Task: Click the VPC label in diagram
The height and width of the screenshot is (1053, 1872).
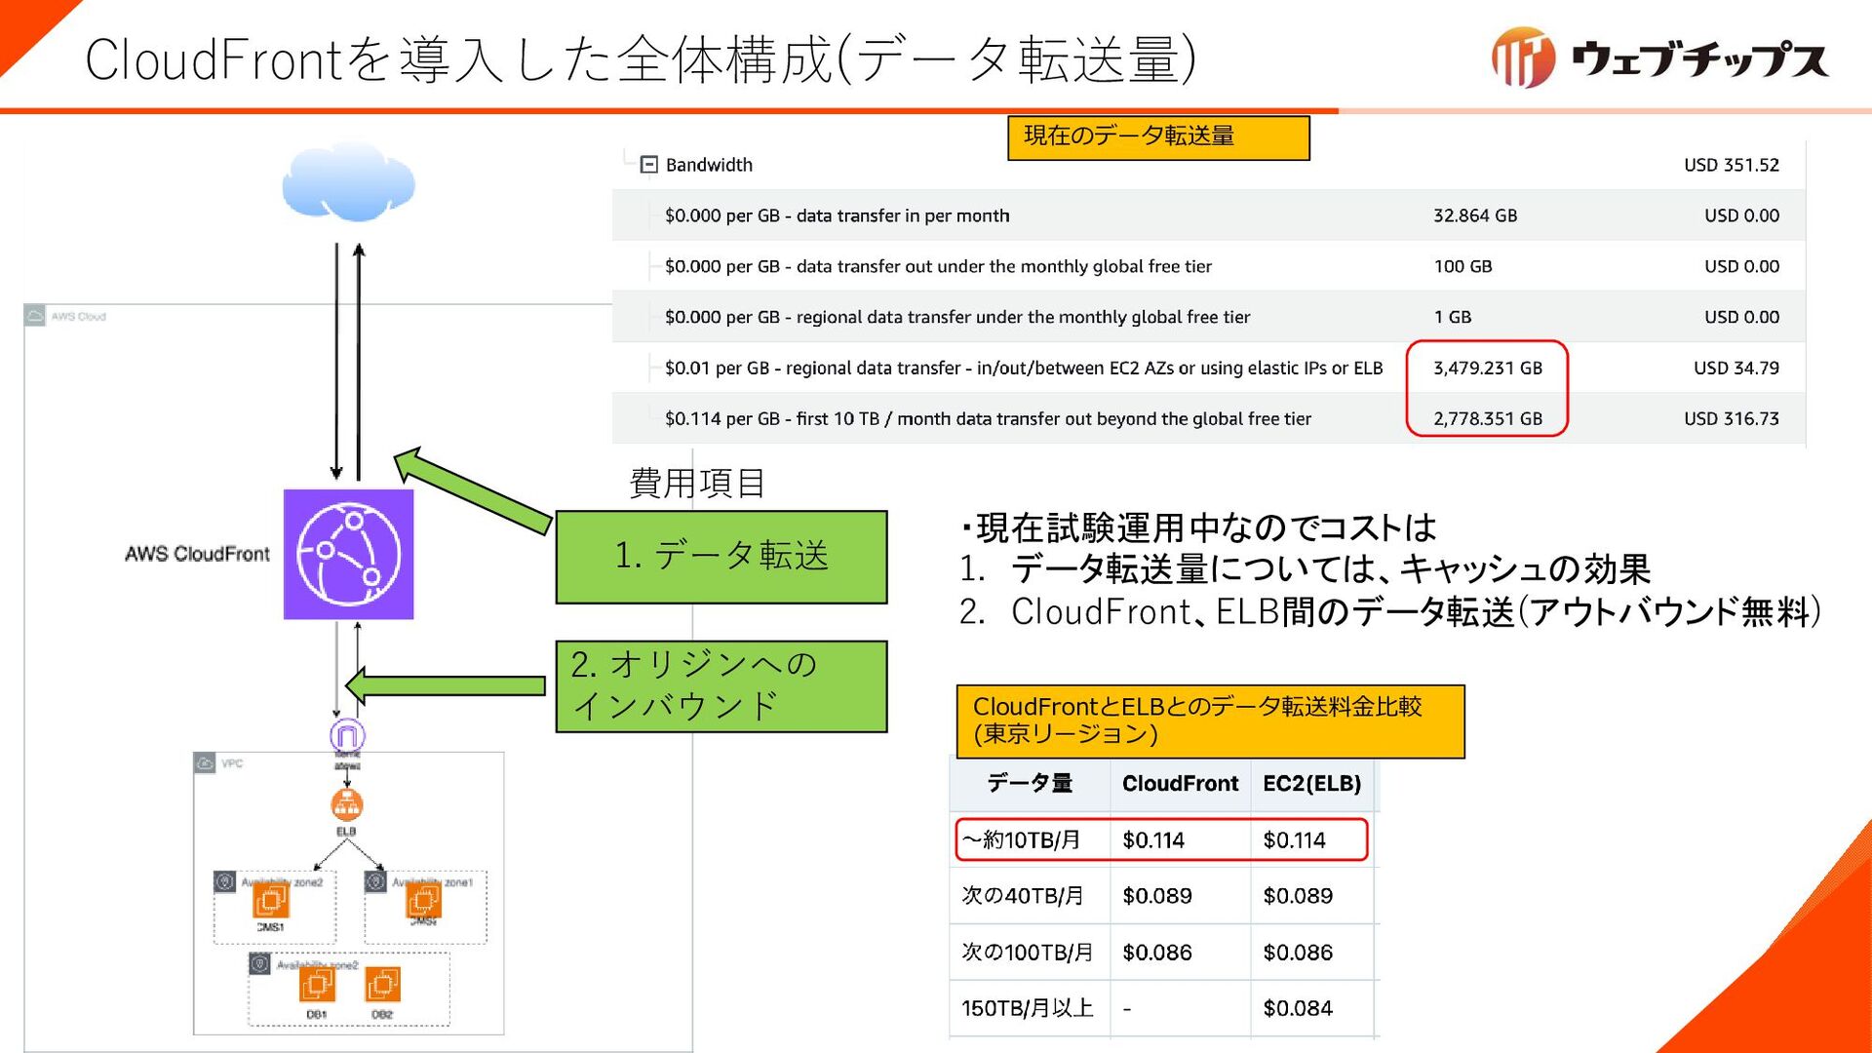Action: 232,763
